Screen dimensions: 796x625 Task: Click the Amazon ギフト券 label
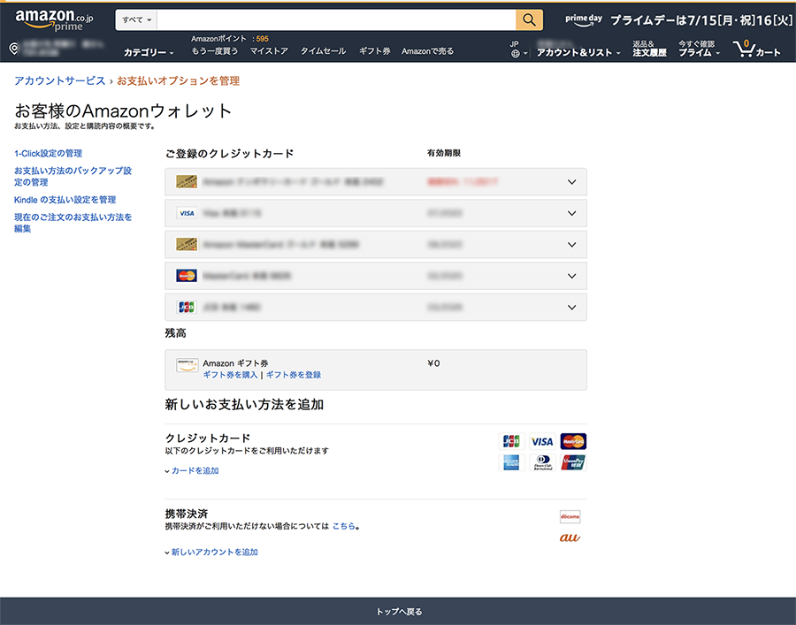click(235, 363)
